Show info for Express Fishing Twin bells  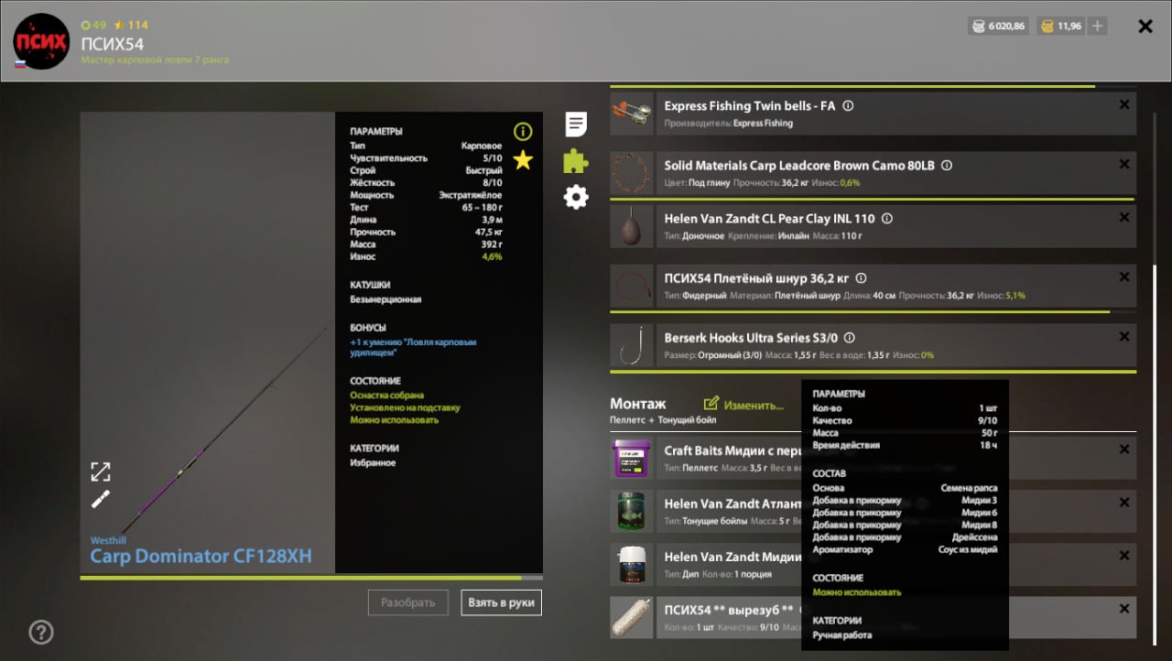point(848,106)
